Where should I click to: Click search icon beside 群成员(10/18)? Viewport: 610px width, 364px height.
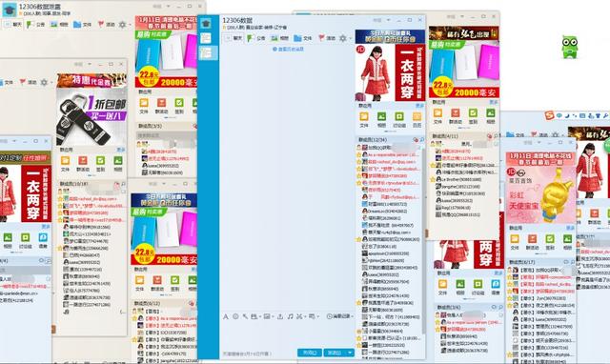(x=123, y=184)
